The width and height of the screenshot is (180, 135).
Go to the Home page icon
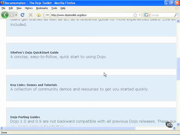click(38, 15)
